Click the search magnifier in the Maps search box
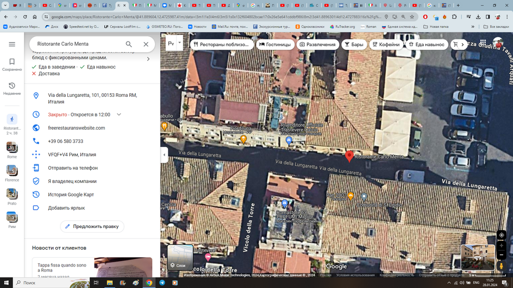513x288 pixels. tap(129, 44)
